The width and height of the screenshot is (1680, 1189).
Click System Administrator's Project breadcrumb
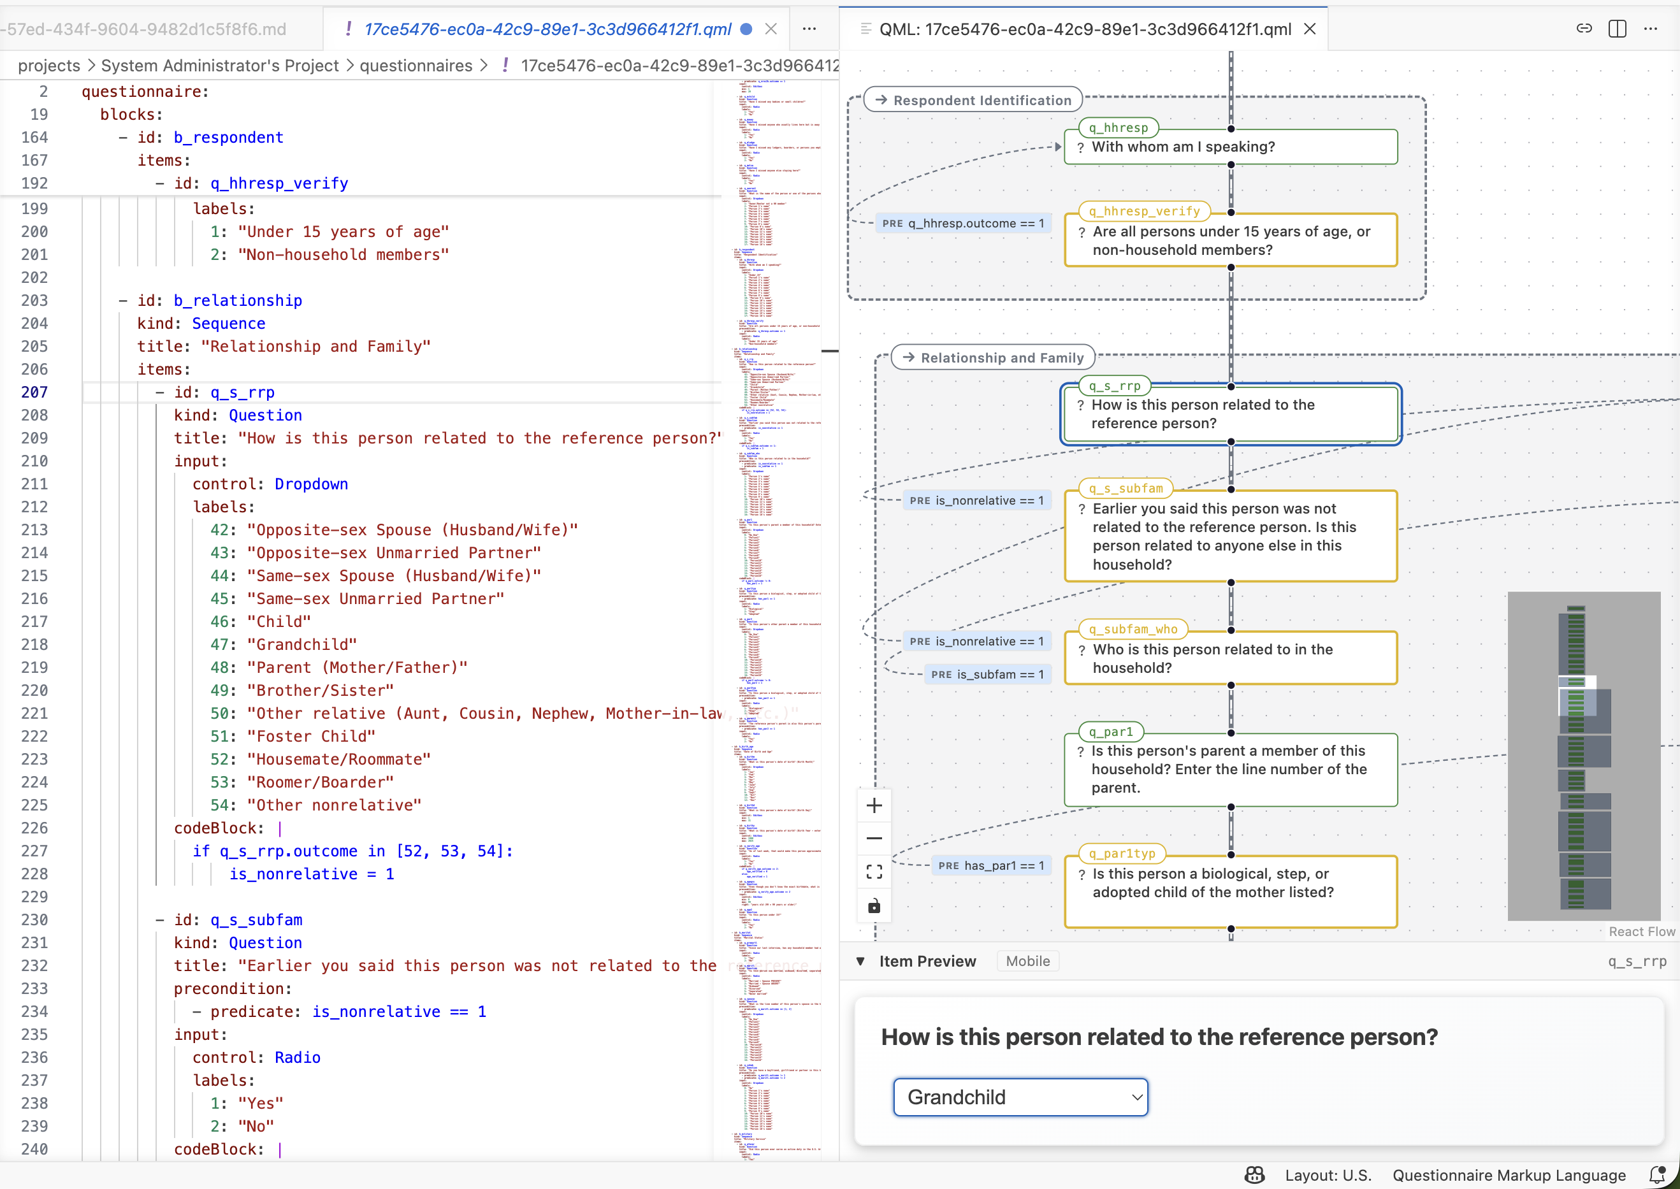[x=220, y=65]
